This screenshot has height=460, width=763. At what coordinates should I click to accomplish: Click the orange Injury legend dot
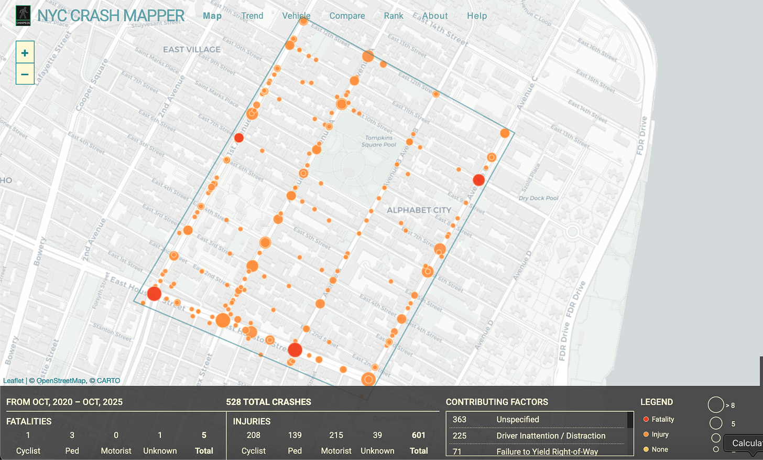(x=646, y=434)
